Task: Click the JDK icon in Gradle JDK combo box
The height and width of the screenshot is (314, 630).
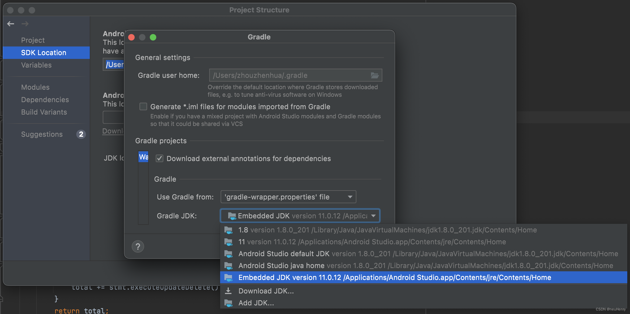Action: 232,216
